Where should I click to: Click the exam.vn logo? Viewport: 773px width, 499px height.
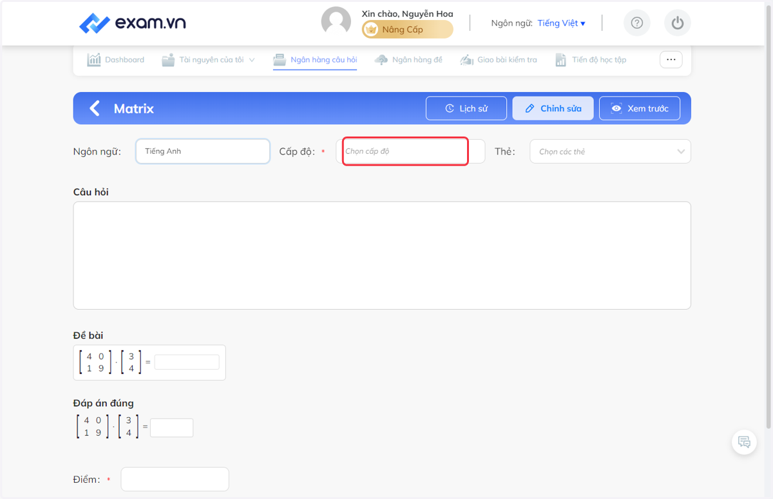click(133, 23)
